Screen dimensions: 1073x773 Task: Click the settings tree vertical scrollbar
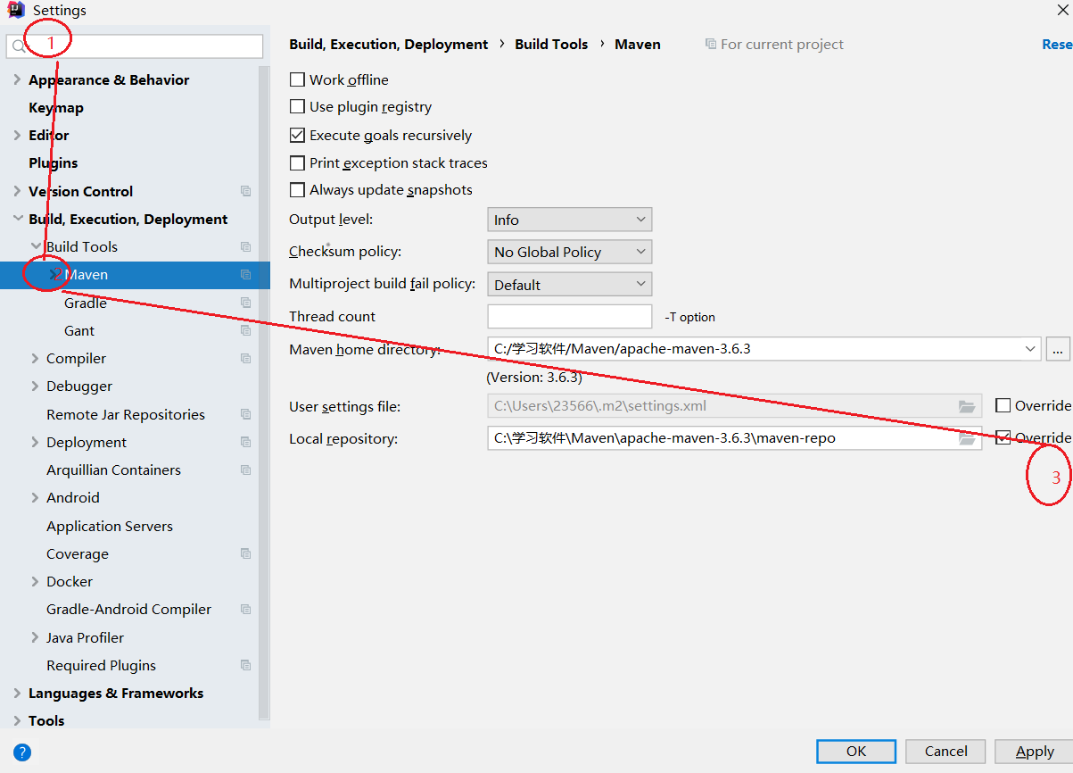click(x=264, y=393)
